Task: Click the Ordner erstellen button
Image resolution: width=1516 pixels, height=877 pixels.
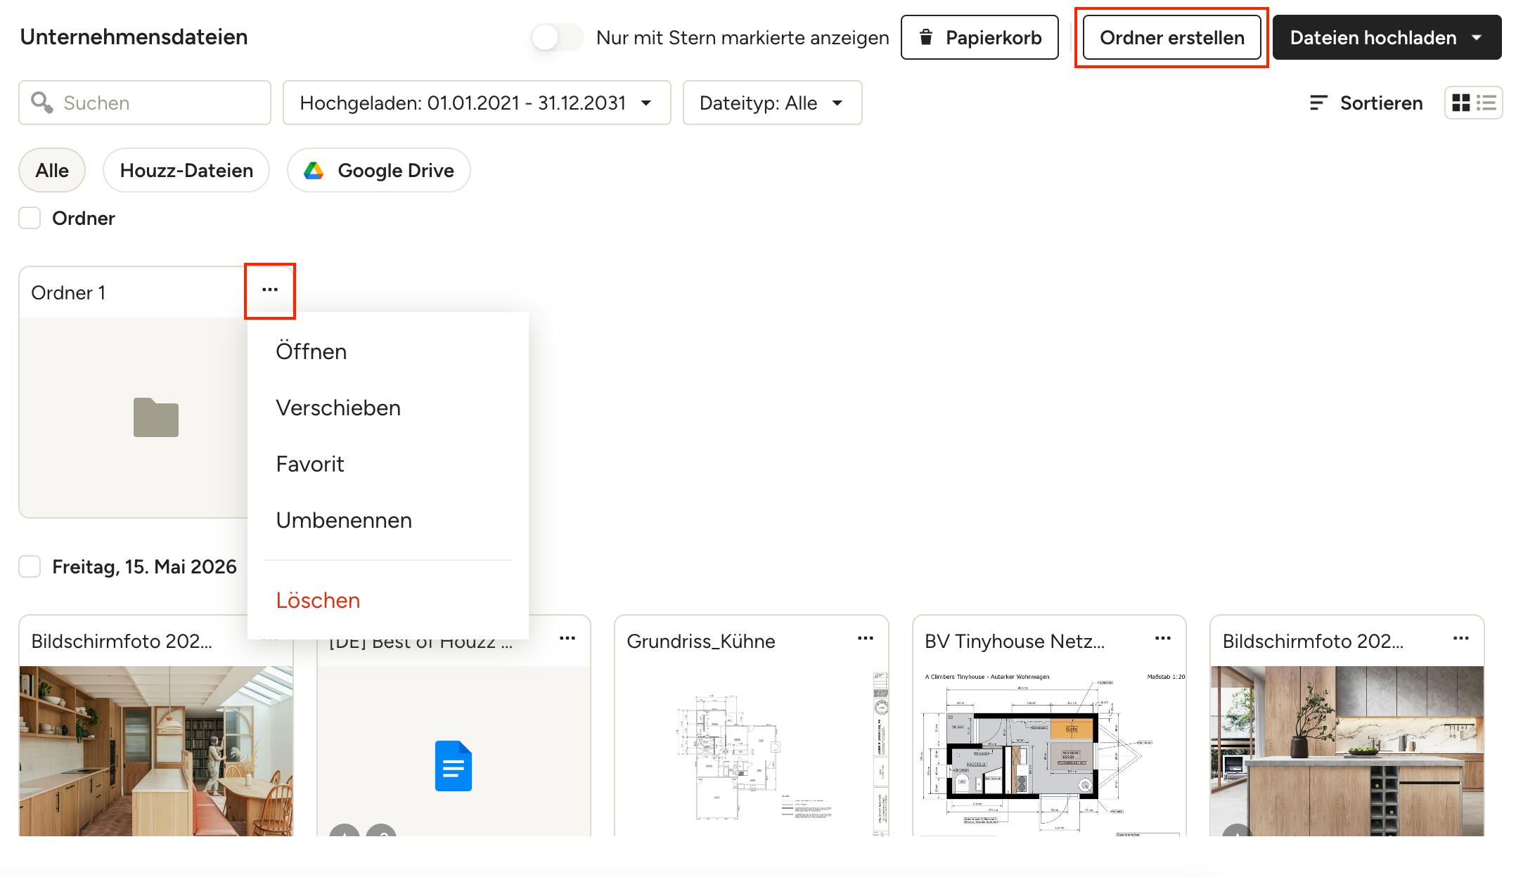Action: [1172, 38]
